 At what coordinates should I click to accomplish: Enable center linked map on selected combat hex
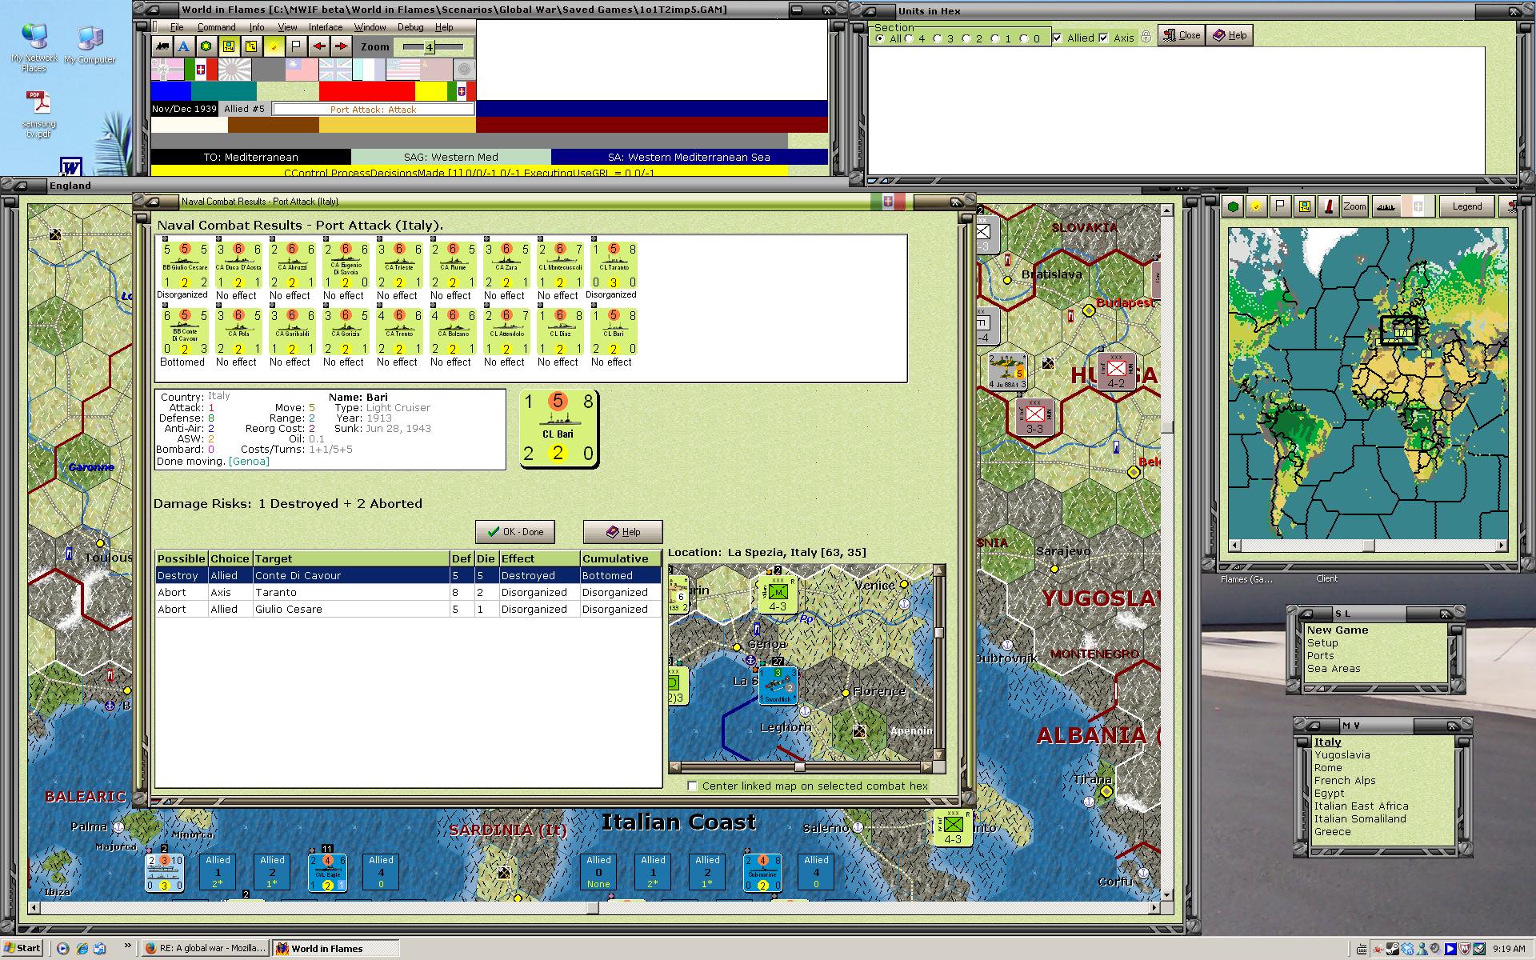(x=693, y=786)
